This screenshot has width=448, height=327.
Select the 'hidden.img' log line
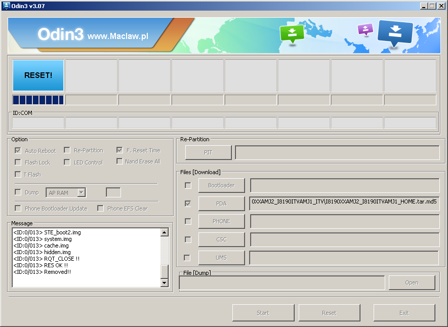click(x=42, y=252)
